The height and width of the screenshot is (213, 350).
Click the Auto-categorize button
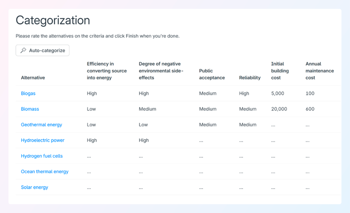(42, 51)
